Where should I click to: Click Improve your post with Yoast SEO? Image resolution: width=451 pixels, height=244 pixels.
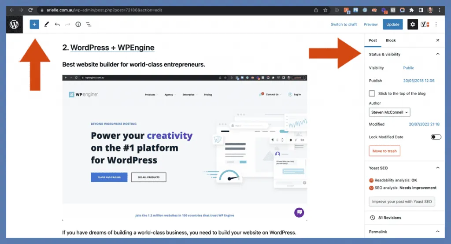click(x=402, y=201)
